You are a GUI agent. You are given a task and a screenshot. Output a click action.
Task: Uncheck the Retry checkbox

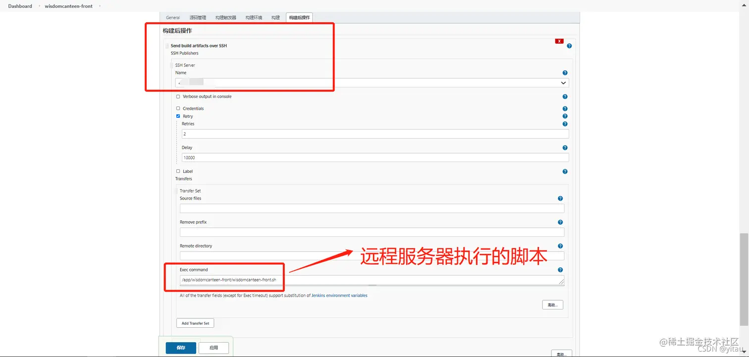(178, 116)
